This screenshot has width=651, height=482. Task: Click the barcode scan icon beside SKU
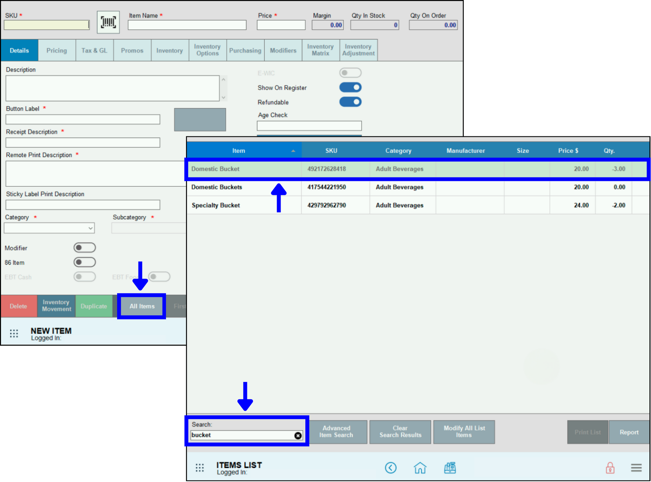(x=108, y=22)
